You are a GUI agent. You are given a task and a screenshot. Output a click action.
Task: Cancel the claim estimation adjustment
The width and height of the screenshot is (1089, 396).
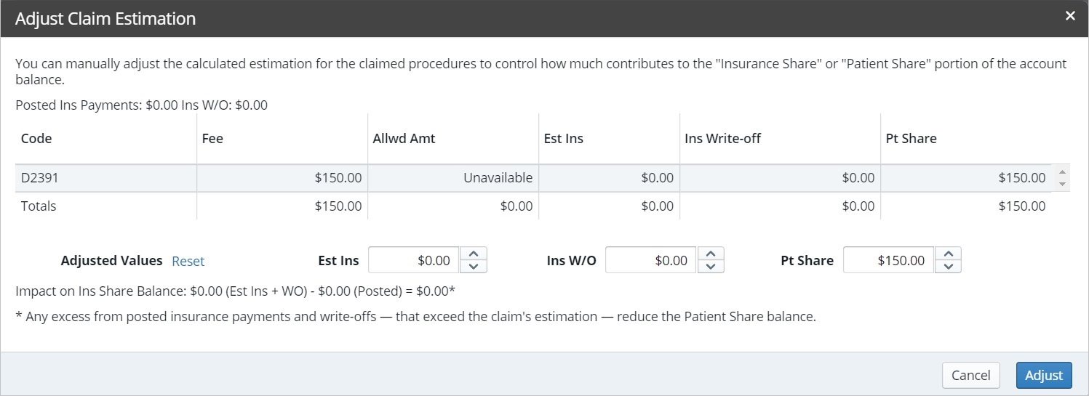point(970,375)
